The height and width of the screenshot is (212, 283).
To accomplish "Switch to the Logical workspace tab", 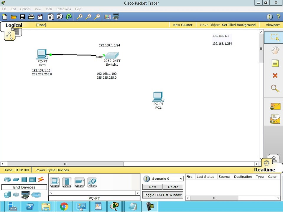I will click(14, 25).
